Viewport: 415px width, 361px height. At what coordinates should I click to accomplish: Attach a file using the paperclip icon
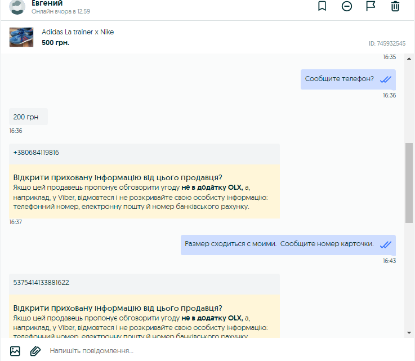coord(35,351)
